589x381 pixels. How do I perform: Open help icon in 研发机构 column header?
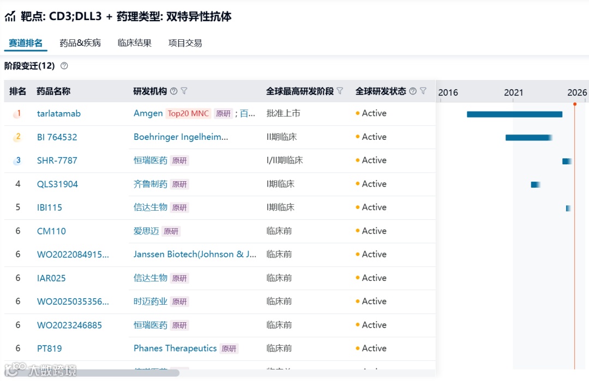(173, 91)
